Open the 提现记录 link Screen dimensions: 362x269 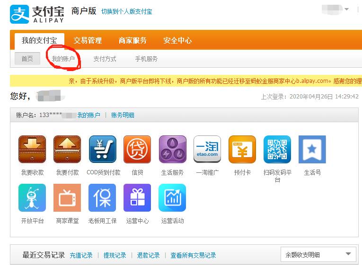pos(115,255)
